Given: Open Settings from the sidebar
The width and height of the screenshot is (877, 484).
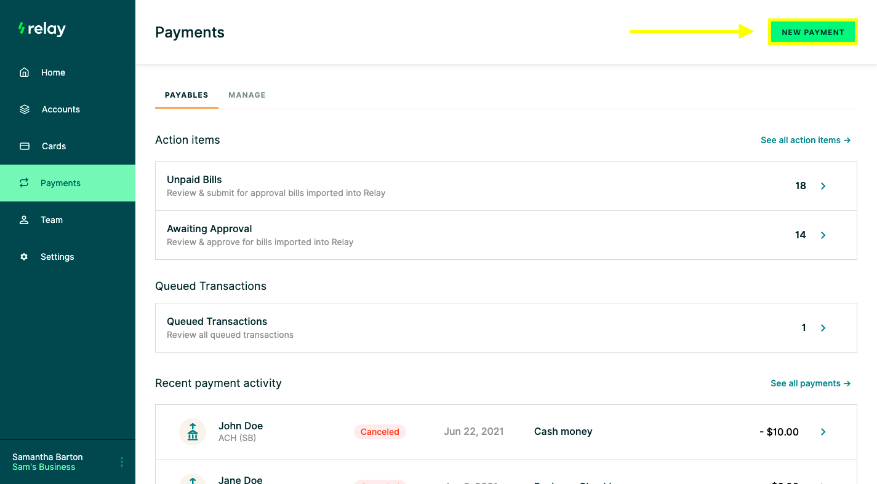Looking at the screenshot, I should click(x=68, y=257).
